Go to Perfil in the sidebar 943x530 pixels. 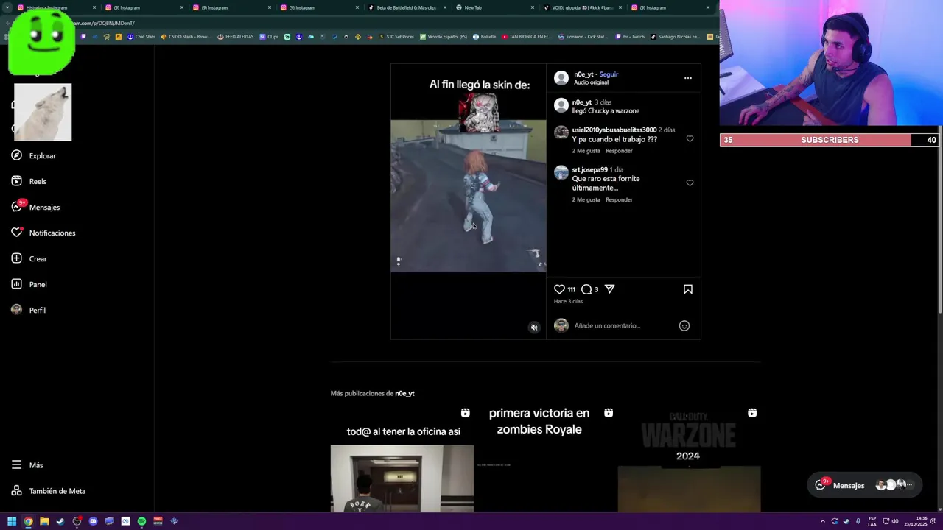[x=29, y=310]
